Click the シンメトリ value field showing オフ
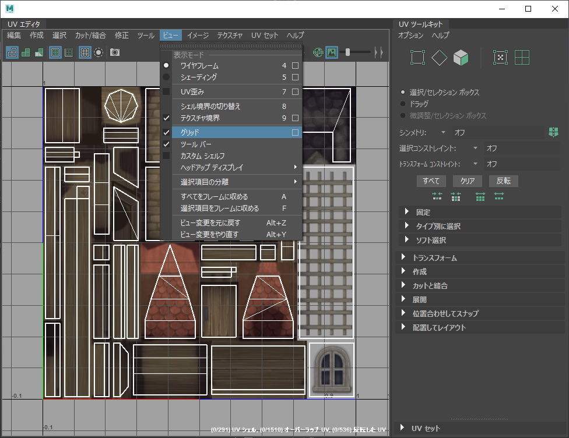The image size is (569, 438). (497, 132)
